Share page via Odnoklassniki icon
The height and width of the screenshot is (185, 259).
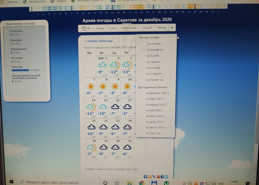pyautogui.click(x=150, y=177)
